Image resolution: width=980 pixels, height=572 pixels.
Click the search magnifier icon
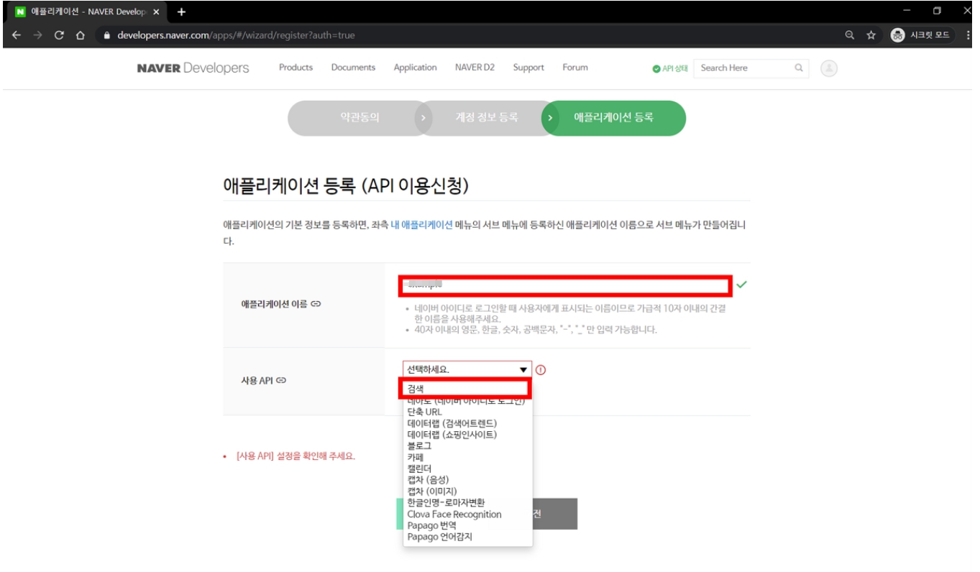(x=798, y=68)
